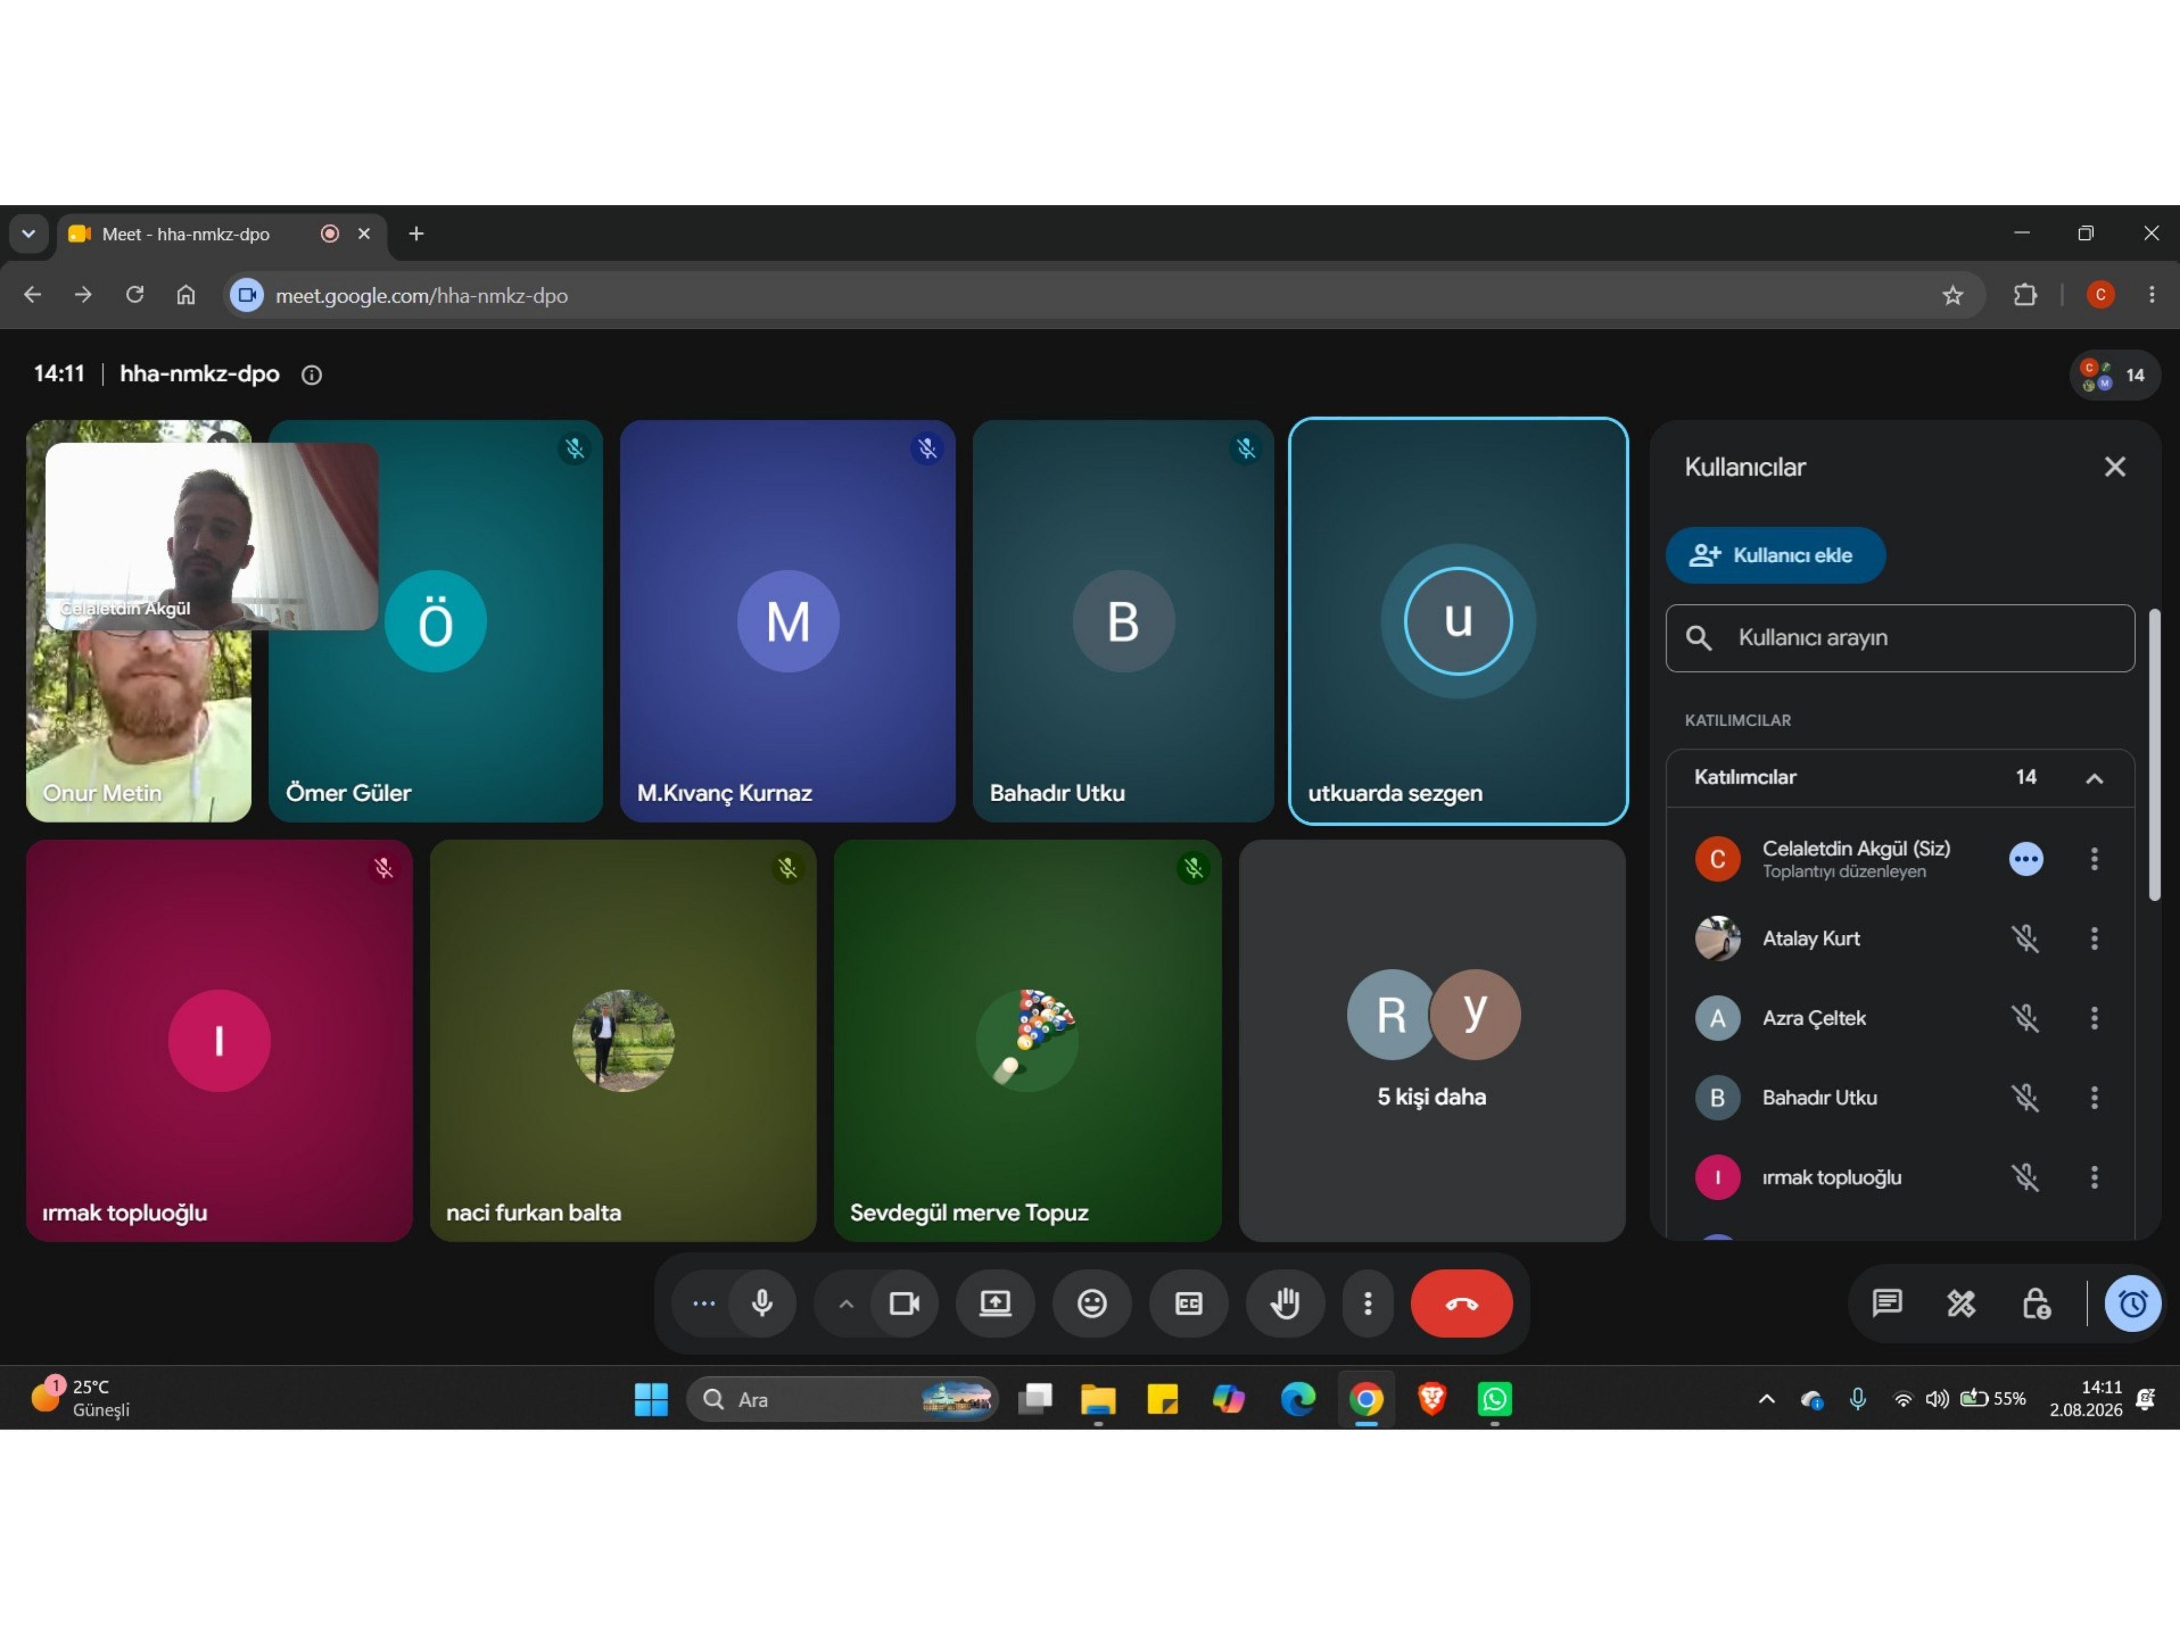The width and height of the screenshot is (2180, 1635).
Task: Open host controls lock icon
Action: point(2036,1303)
